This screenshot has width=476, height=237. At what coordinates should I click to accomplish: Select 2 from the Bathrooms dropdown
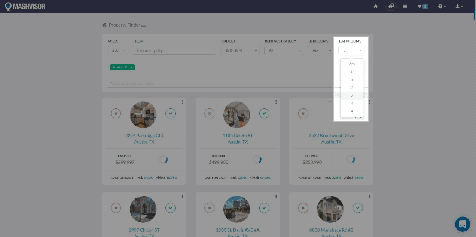(x=352, y=87)
